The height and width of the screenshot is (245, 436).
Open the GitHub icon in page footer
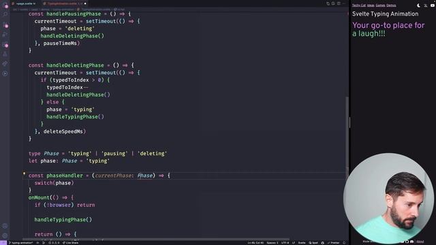(407, 242)
